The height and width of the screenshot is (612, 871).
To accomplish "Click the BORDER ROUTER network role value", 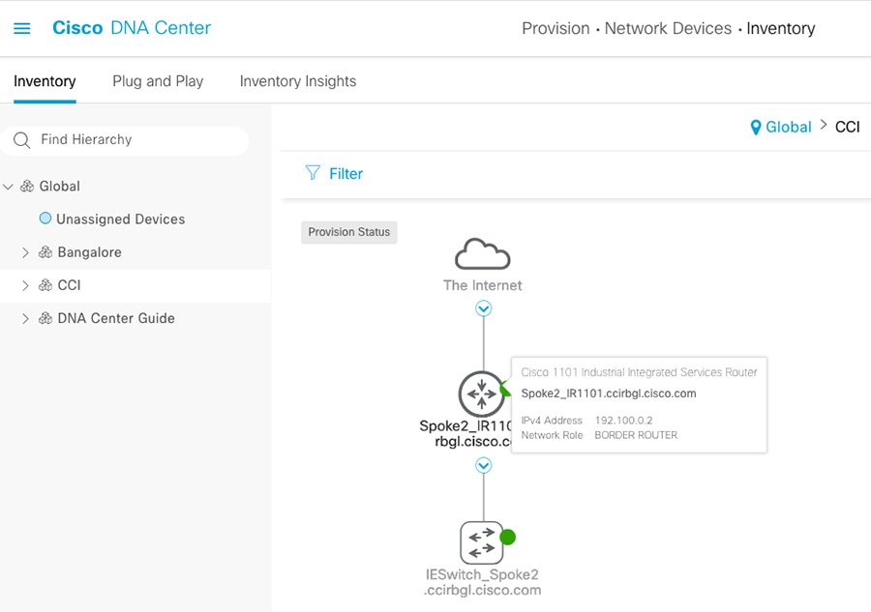I will coord(636,435).
